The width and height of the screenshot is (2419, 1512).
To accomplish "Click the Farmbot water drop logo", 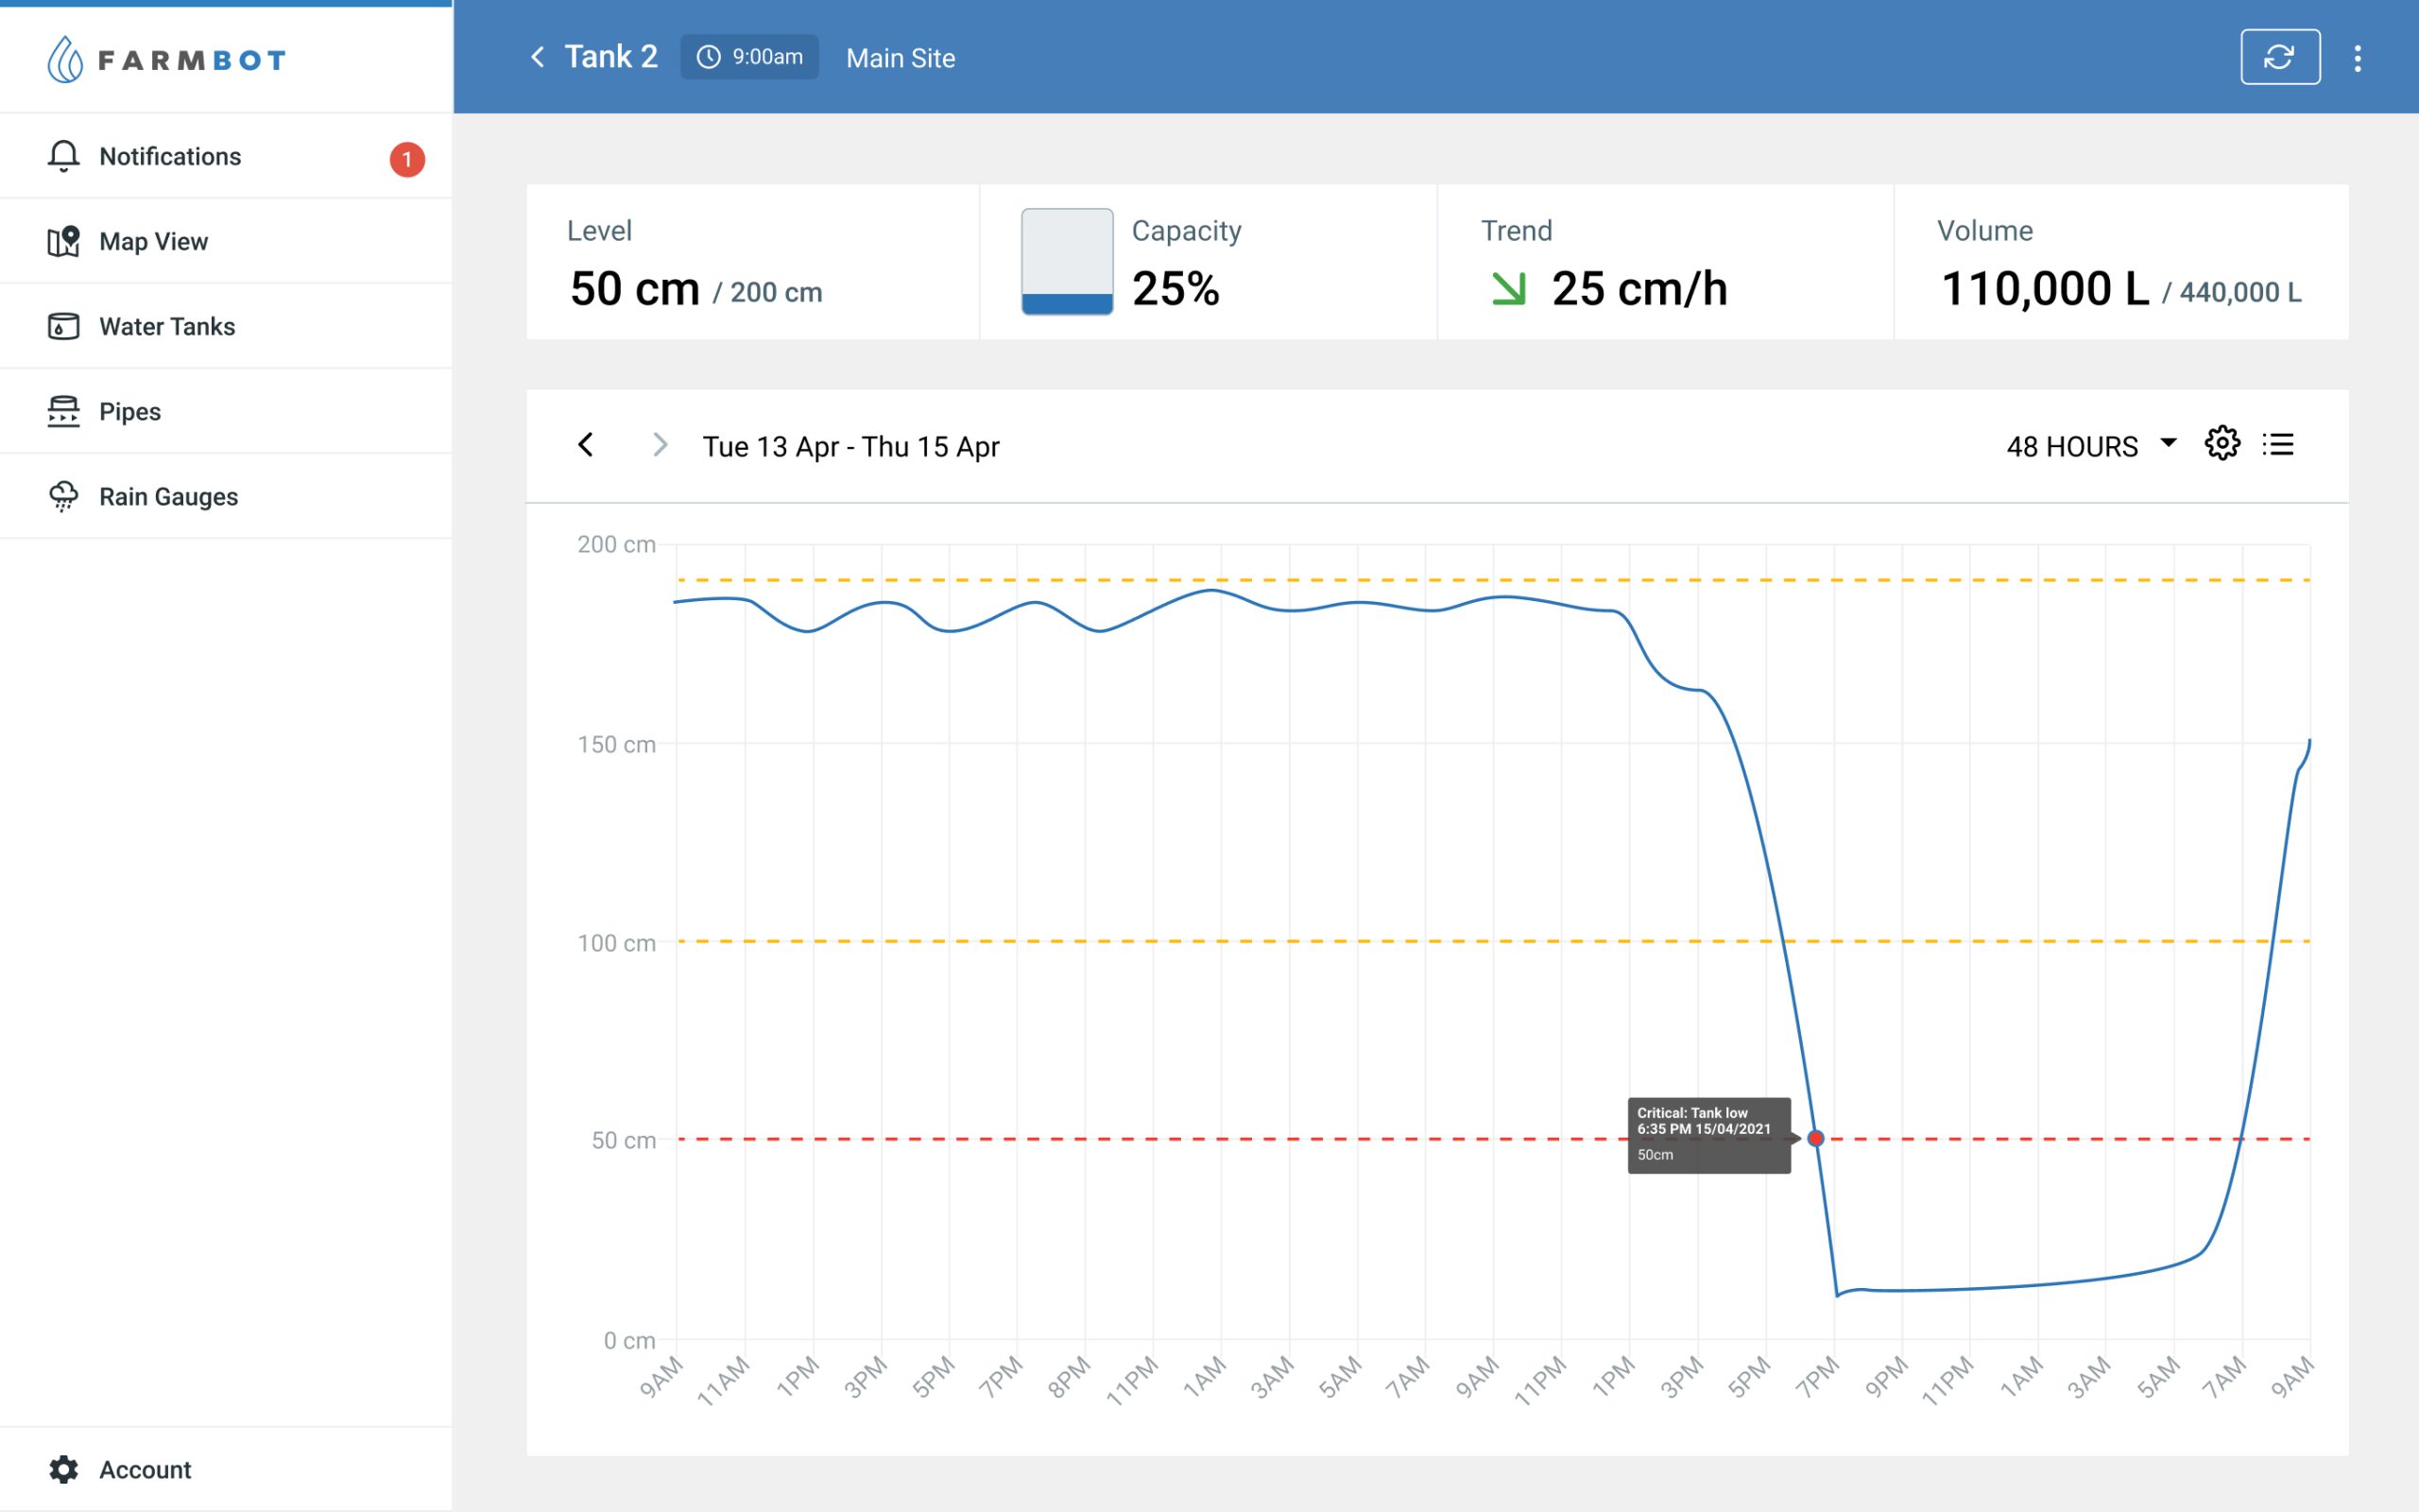I will point(65,60).
